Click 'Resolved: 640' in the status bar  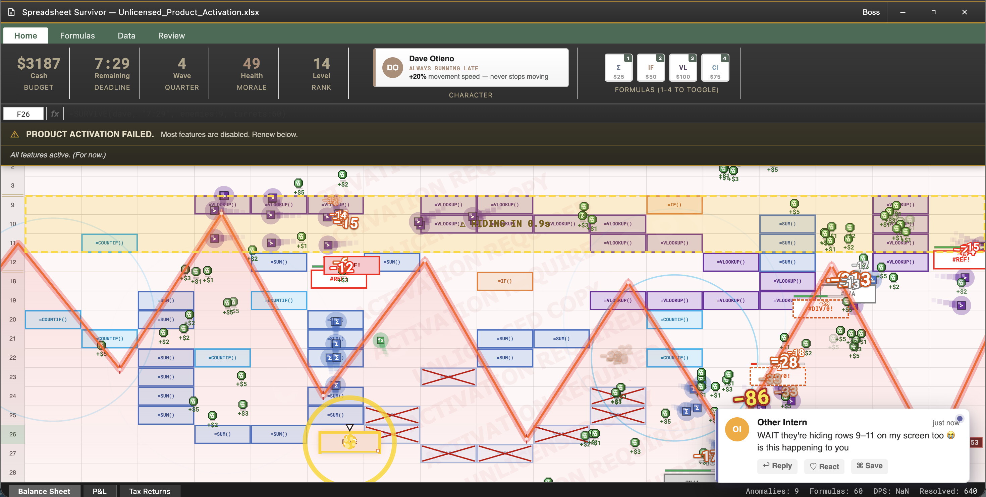coord(948,491)
